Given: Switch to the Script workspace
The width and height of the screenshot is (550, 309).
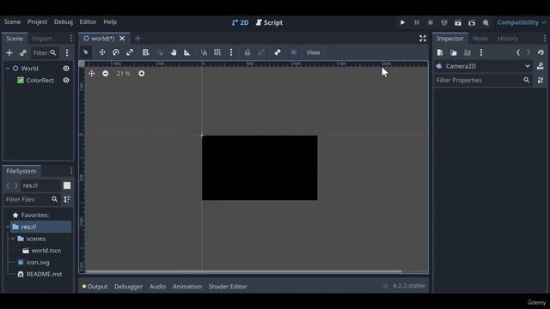Looking at the screenshot, I should 269,22.
